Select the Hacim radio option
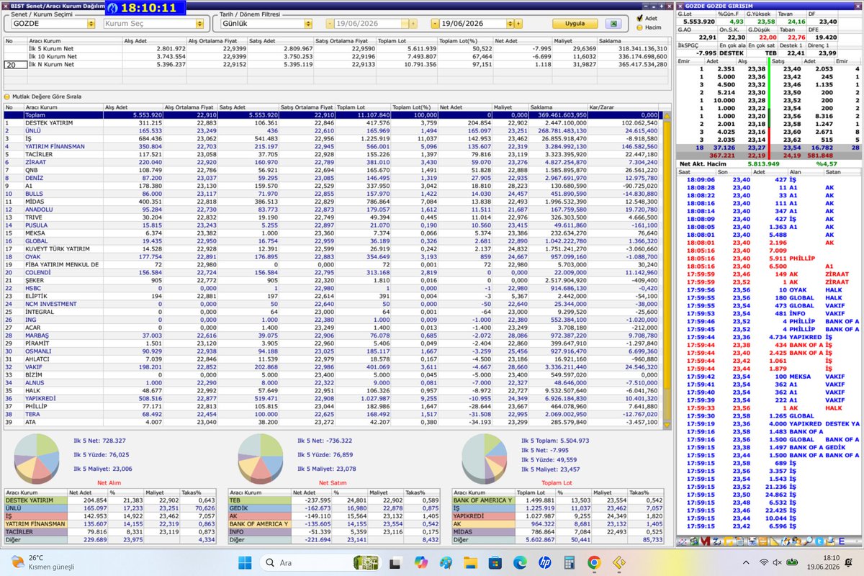The height and width of the screenshot is (576, 864). (640, 27)
